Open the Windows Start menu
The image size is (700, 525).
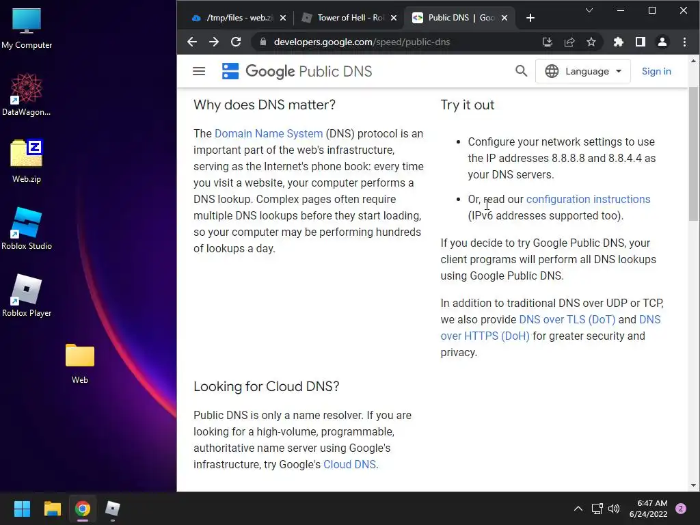coord(22,509)
